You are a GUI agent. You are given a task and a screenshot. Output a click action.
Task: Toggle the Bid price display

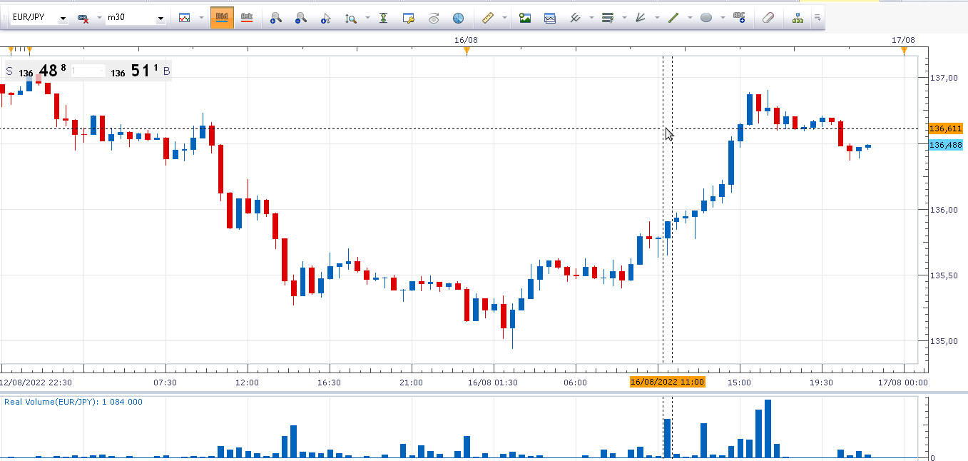tap(222, 17)
